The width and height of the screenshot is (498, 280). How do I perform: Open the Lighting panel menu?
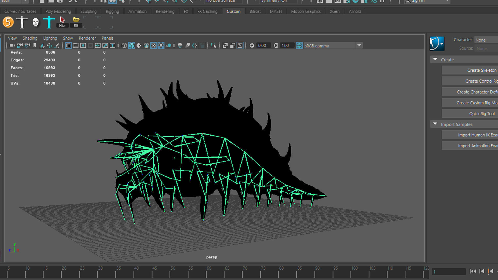tap(50, 38)
